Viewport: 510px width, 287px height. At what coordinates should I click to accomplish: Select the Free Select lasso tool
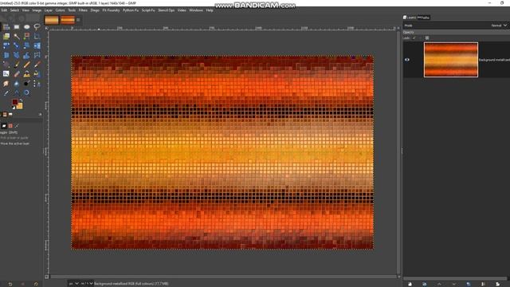click(x=37, y=27)
